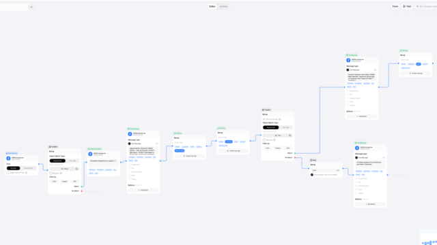Viewport: 437px width, 245px height.
Task: Check Card in Send Message node after Delay
Action: pyautogui.click(x=356, y=189)
